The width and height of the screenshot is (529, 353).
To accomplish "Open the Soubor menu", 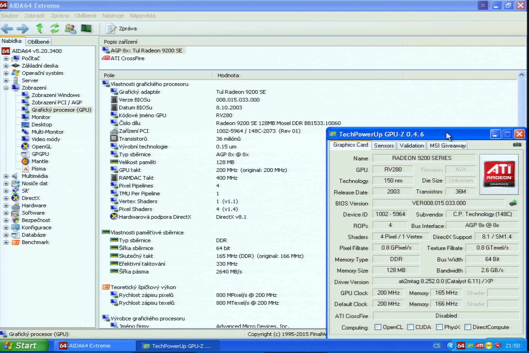I will pos(9,16).
